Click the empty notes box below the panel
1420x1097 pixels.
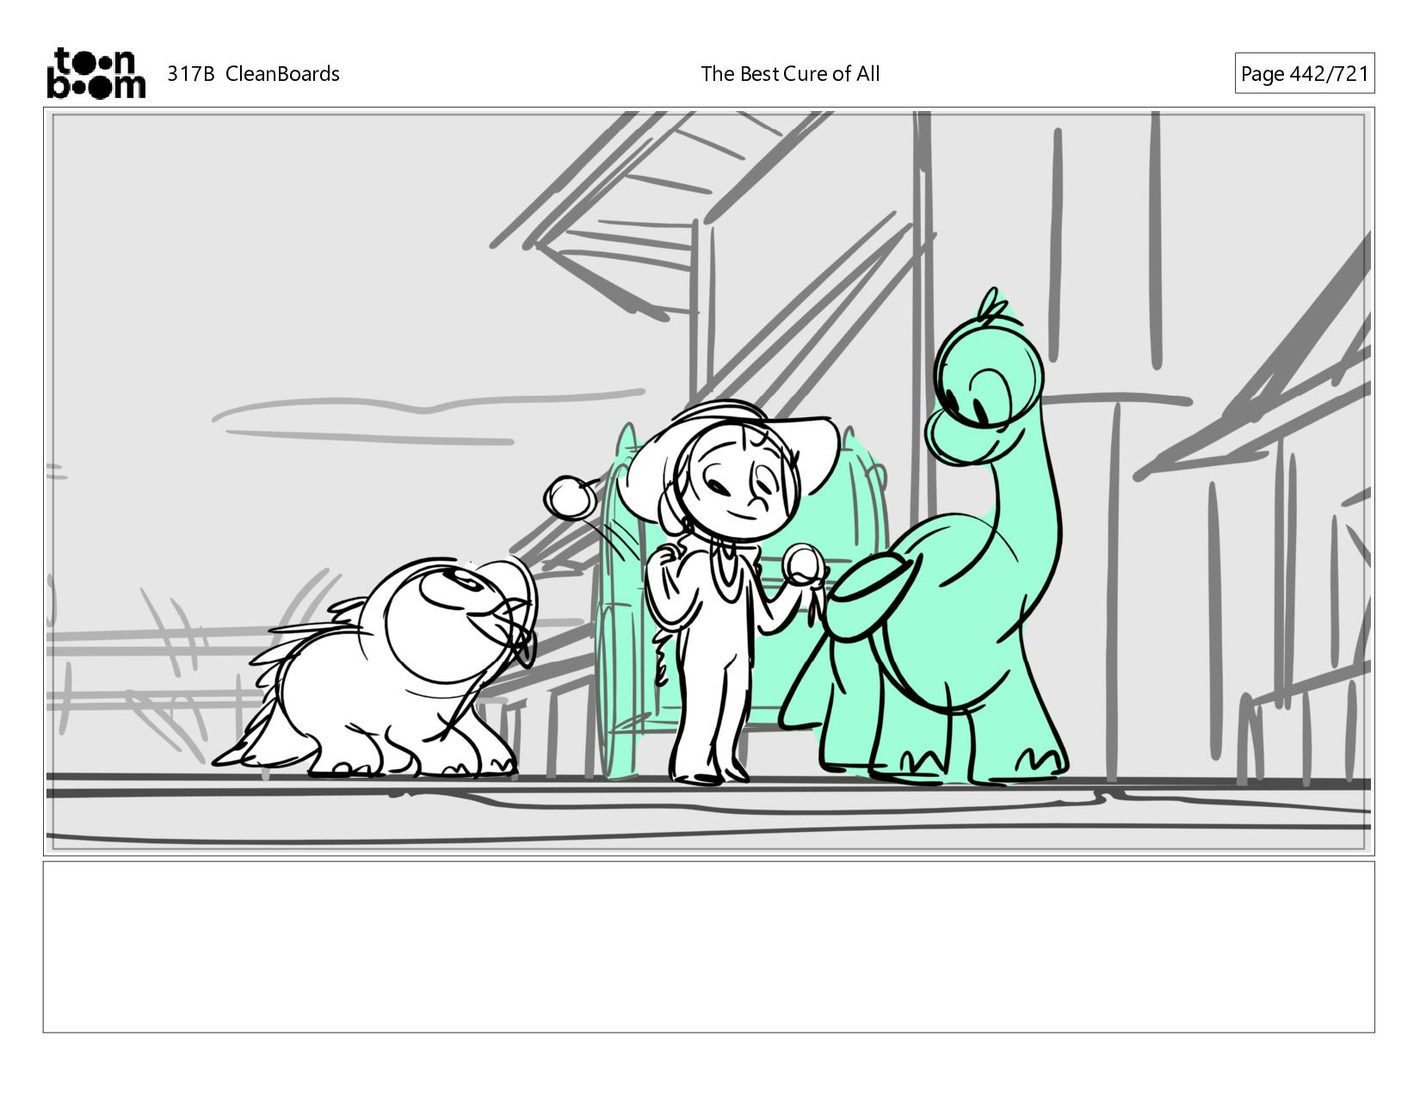[x=708, y=946]
